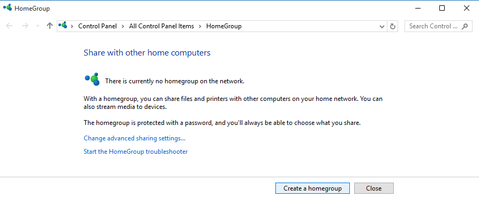Viewport: 479px width, 197px height.
Task: Expand the address bar history dropdown
Action: 382,27
